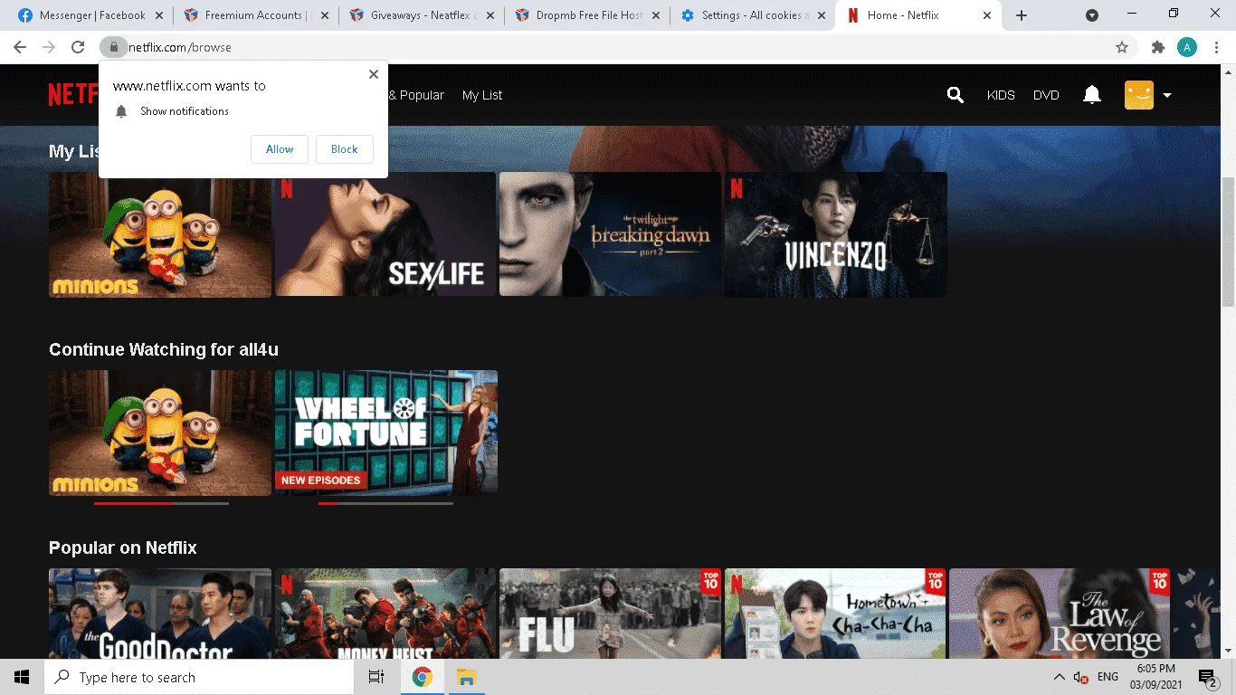The image size is (1236, 695).
Task: Go to My List menu item
Action: click(482, 95)
